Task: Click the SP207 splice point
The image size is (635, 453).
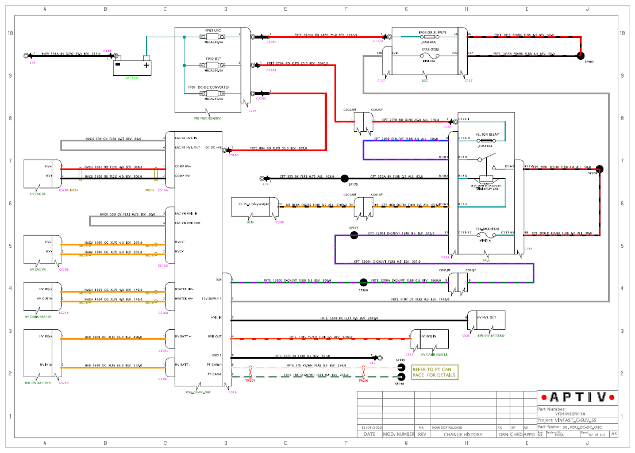Action: (354, 236)
